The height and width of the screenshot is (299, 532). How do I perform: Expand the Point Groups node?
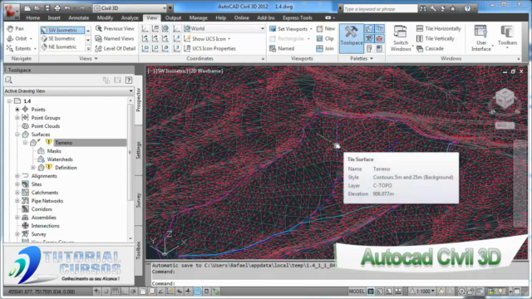(17, 118)
